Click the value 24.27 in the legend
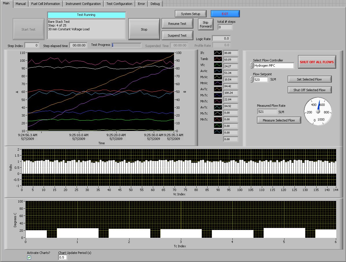346x262 pixels. coord(231,66)
